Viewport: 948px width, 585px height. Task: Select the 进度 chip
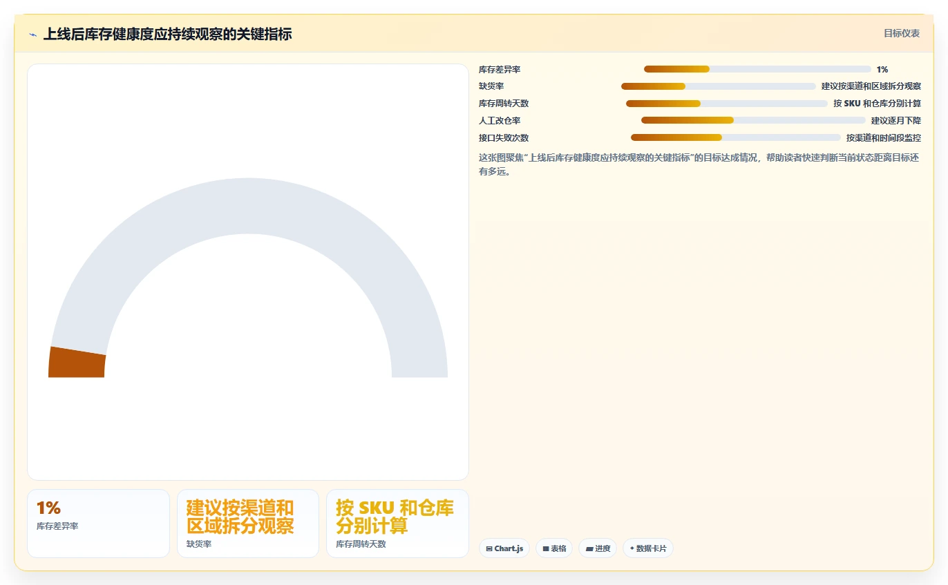598,548
